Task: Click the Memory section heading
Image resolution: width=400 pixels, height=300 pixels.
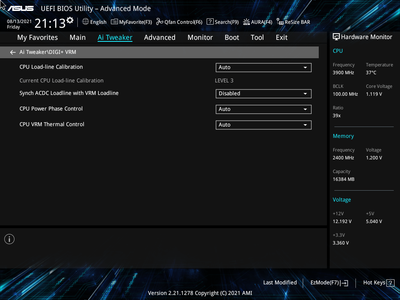Action: click(343, 136)
